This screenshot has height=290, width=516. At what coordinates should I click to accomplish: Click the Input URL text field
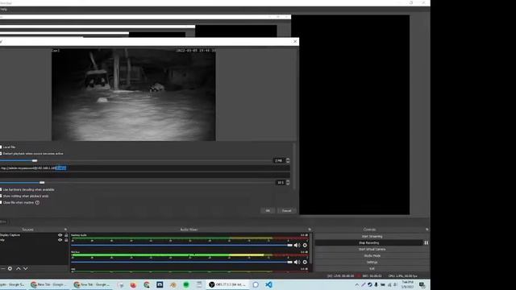[x=145, y=168]
